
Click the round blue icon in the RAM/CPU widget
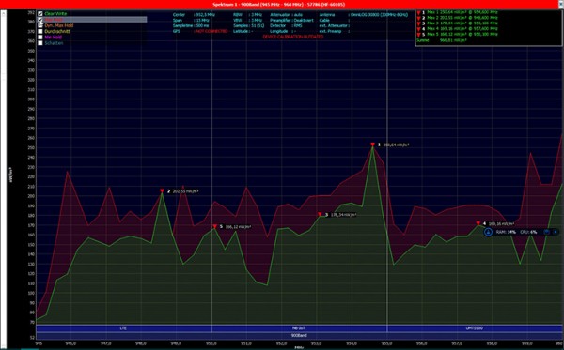tap(488, 233)
